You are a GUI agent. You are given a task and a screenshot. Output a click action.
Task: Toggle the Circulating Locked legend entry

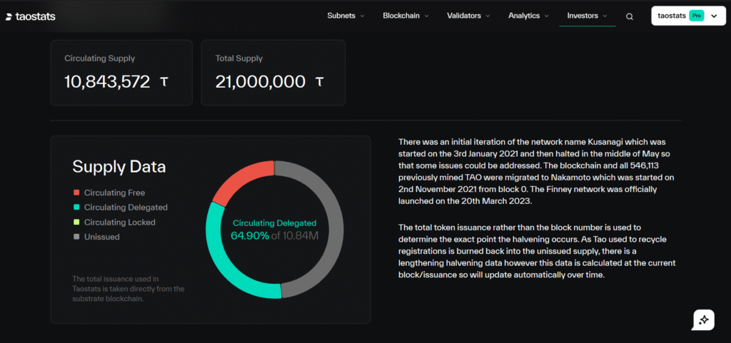(x=119, y=222)
